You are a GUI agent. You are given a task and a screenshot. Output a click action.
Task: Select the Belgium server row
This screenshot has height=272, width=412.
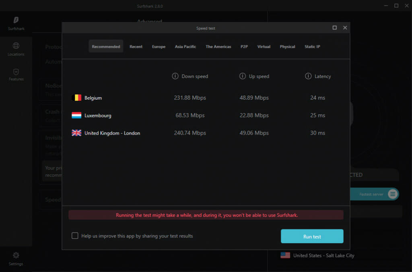[x=206, y=98]
